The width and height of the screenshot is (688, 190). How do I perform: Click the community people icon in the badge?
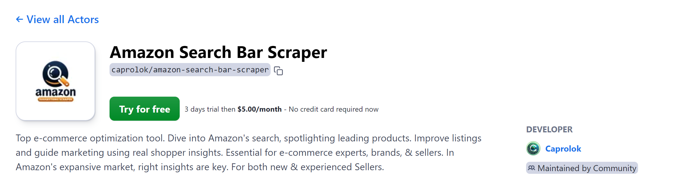coord(532,168)
